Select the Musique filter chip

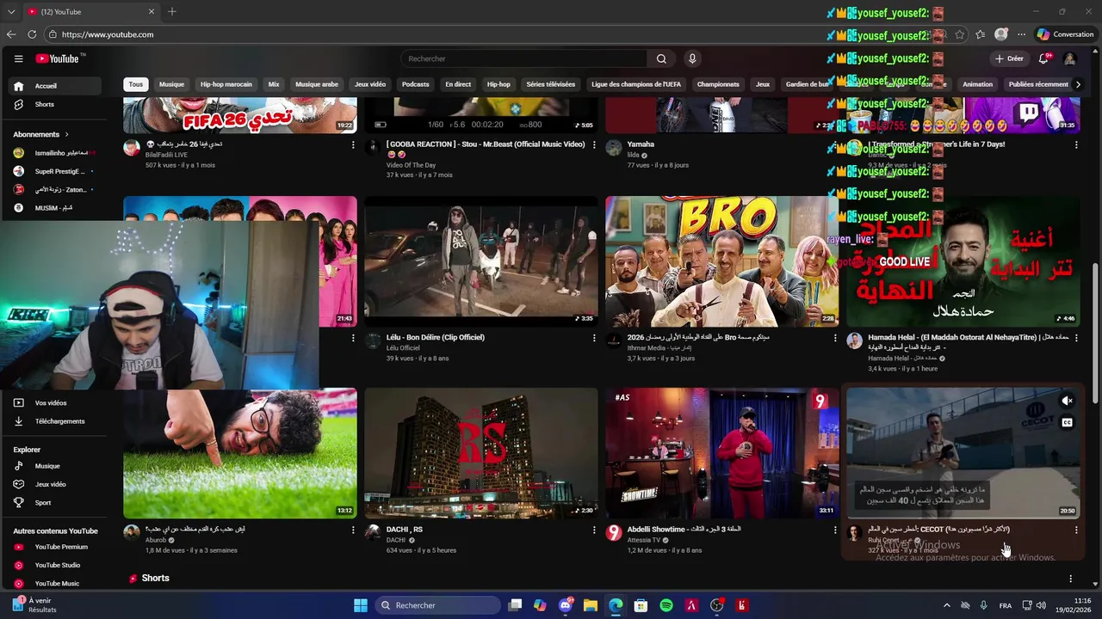tap(171, 84)
